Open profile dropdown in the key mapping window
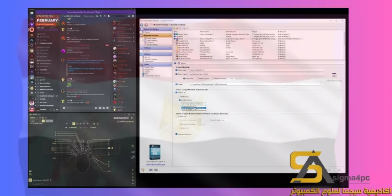Image resolution: width=392 pixels, height=196 pixels. [36, 121]
